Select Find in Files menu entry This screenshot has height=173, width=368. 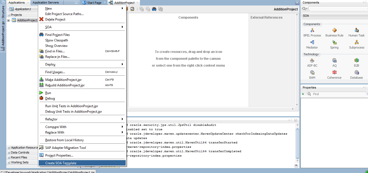(82, 51)
